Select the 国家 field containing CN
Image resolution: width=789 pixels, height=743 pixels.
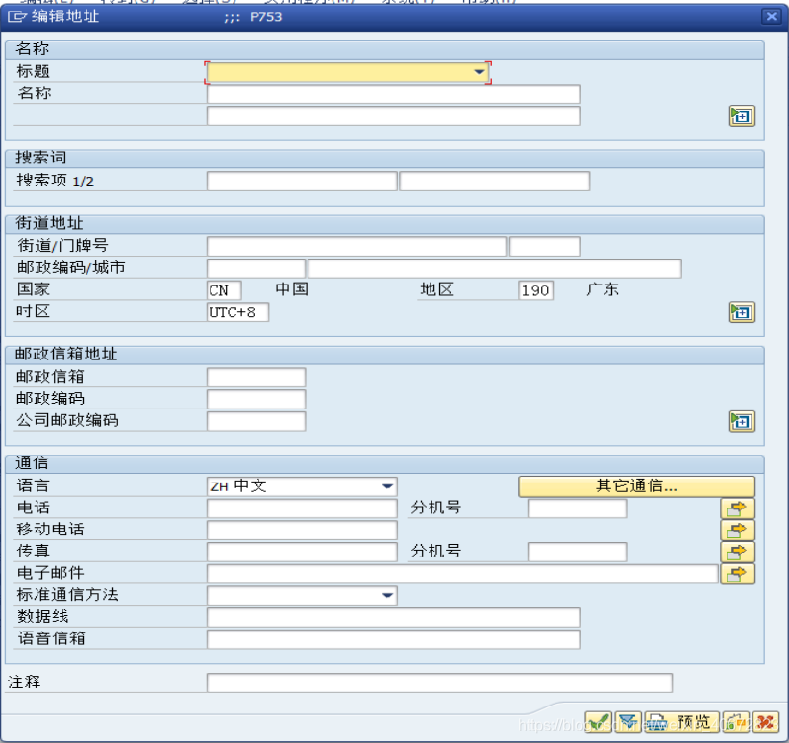224,290
